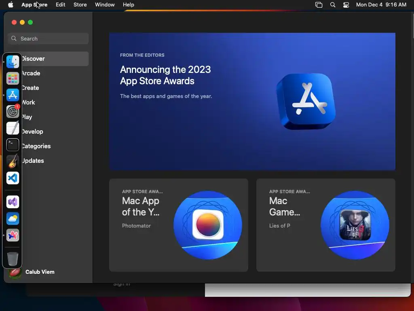This screenshot has height=311, width=414.
Task: Open Control Center in menu bar
Action: click(x=346, y=5)
